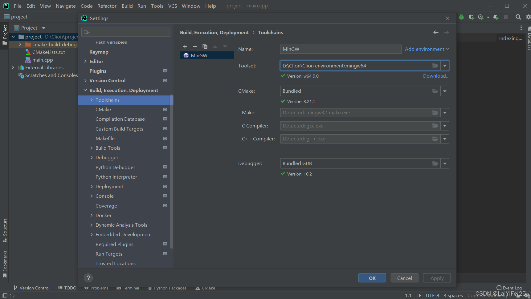This screenshot has width=531, height=299.
Task: Open Make dropdown arrow
Action: 445,113
